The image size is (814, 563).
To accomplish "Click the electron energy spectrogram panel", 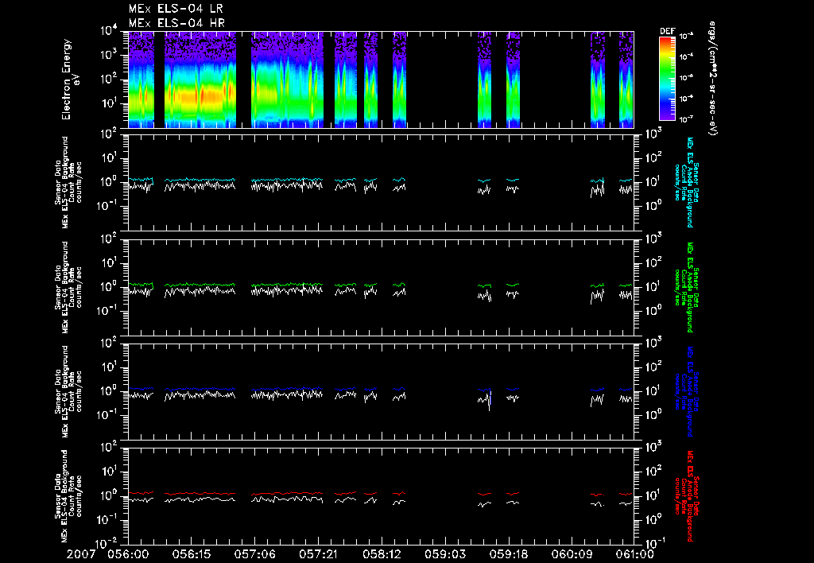I will pos(381,80).
